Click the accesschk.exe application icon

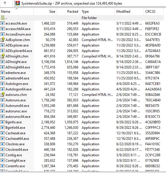(x=3, y=23)
